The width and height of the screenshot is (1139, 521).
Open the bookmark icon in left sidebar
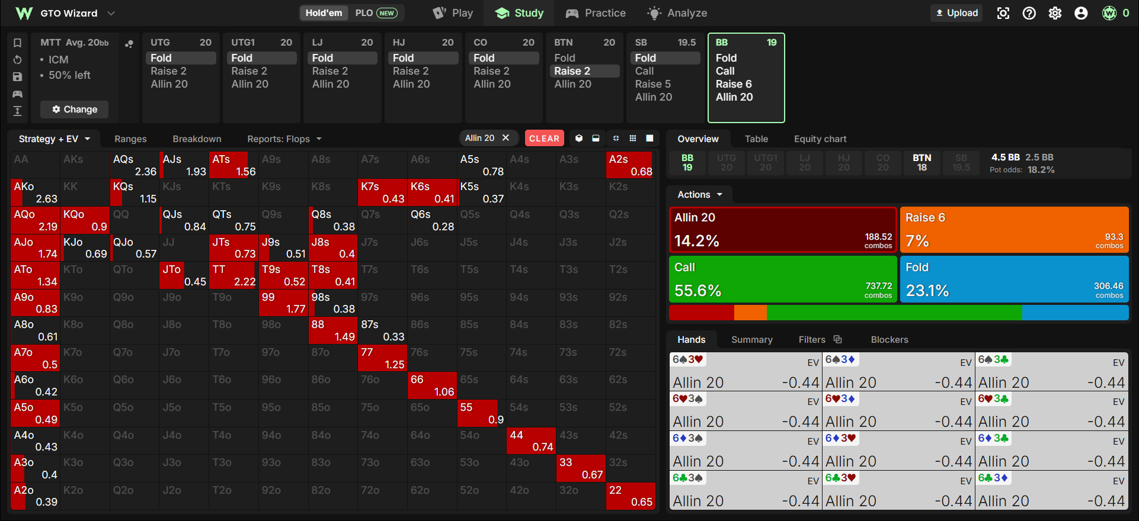(x=18, y=43)
